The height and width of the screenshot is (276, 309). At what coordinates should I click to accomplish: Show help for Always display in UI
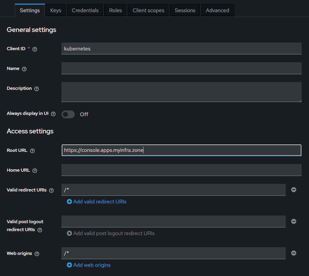point(53,114)
